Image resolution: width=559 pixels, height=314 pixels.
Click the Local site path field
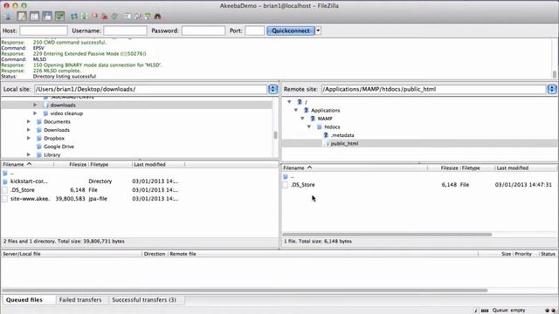[151, 89]
